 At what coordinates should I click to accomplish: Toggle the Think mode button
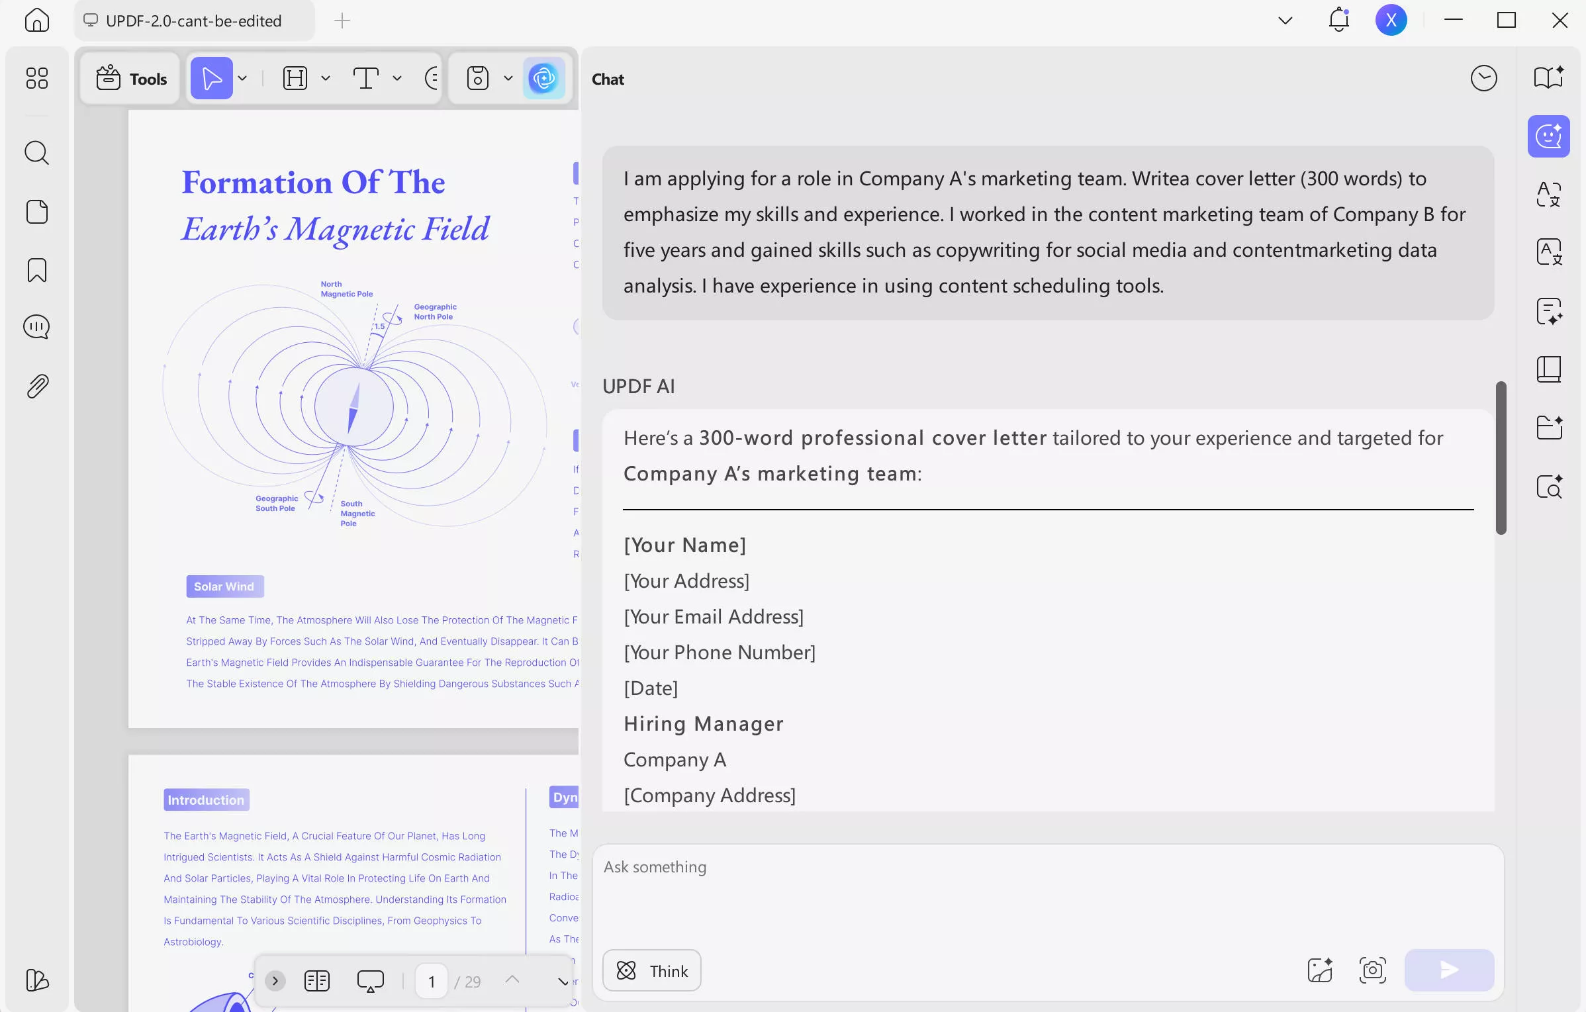[652, 970]
